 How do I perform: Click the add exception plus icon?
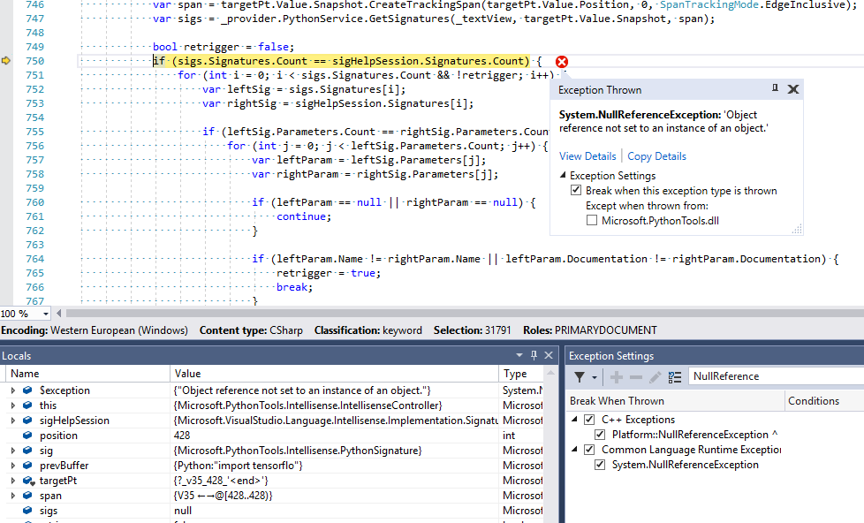(616, 375)
